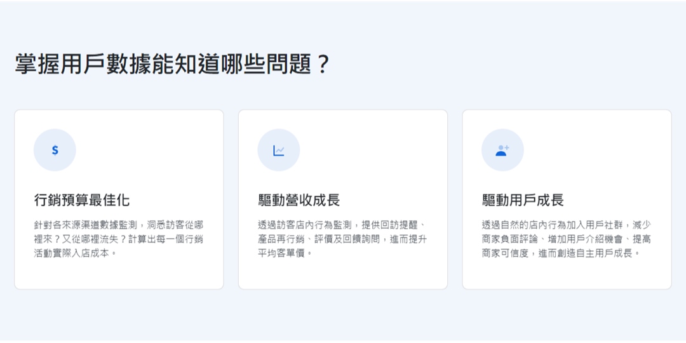The image size is (686, 343).
Task: Click the line starting with 商家負面評論
Action: [x=567, y=239]
